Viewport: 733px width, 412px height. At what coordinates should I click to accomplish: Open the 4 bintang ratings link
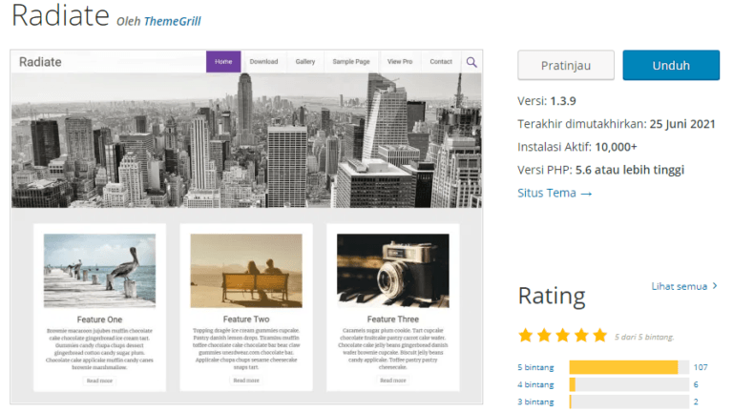pos(535,385)
